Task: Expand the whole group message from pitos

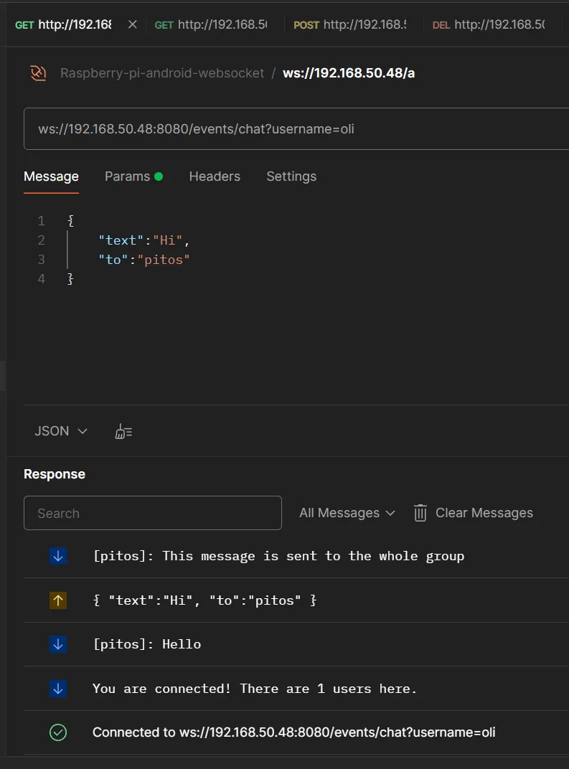Action: 296,556
